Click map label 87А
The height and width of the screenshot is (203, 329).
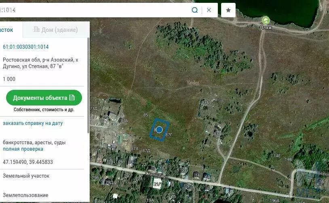[135, 149]
